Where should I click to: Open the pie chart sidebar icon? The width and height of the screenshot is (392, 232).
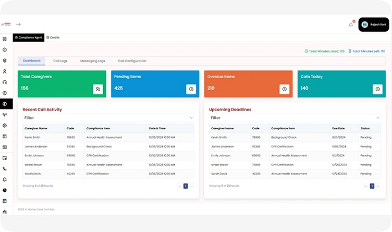click(5, 190)
